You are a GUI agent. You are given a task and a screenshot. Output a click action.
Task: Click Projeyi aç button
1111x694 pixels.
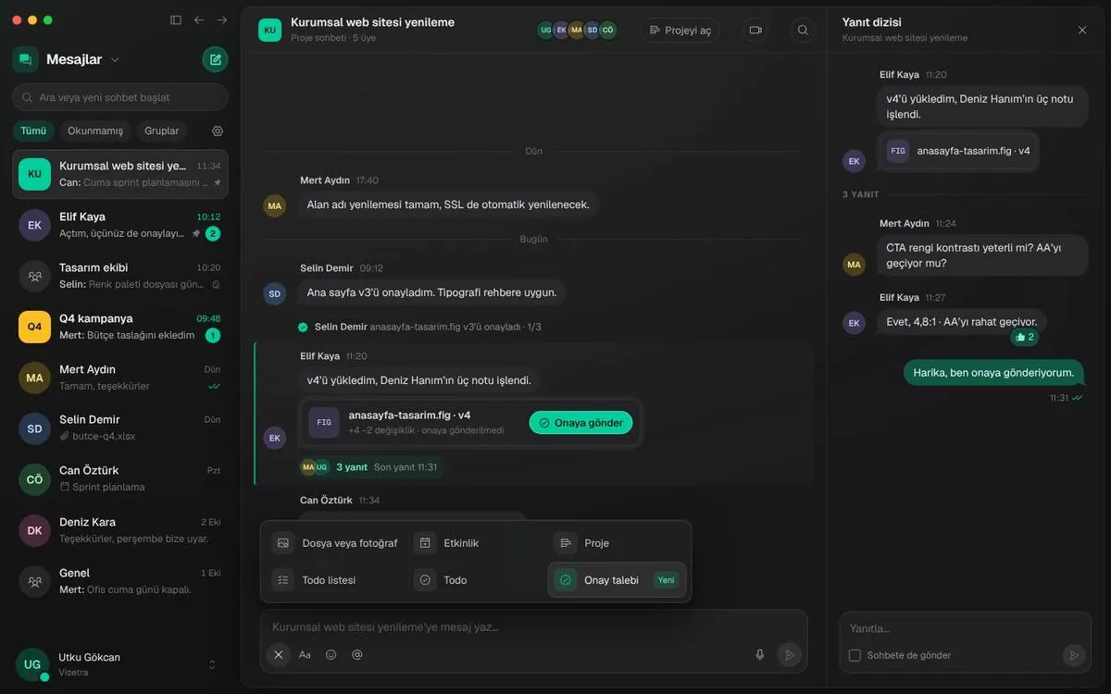681,30
